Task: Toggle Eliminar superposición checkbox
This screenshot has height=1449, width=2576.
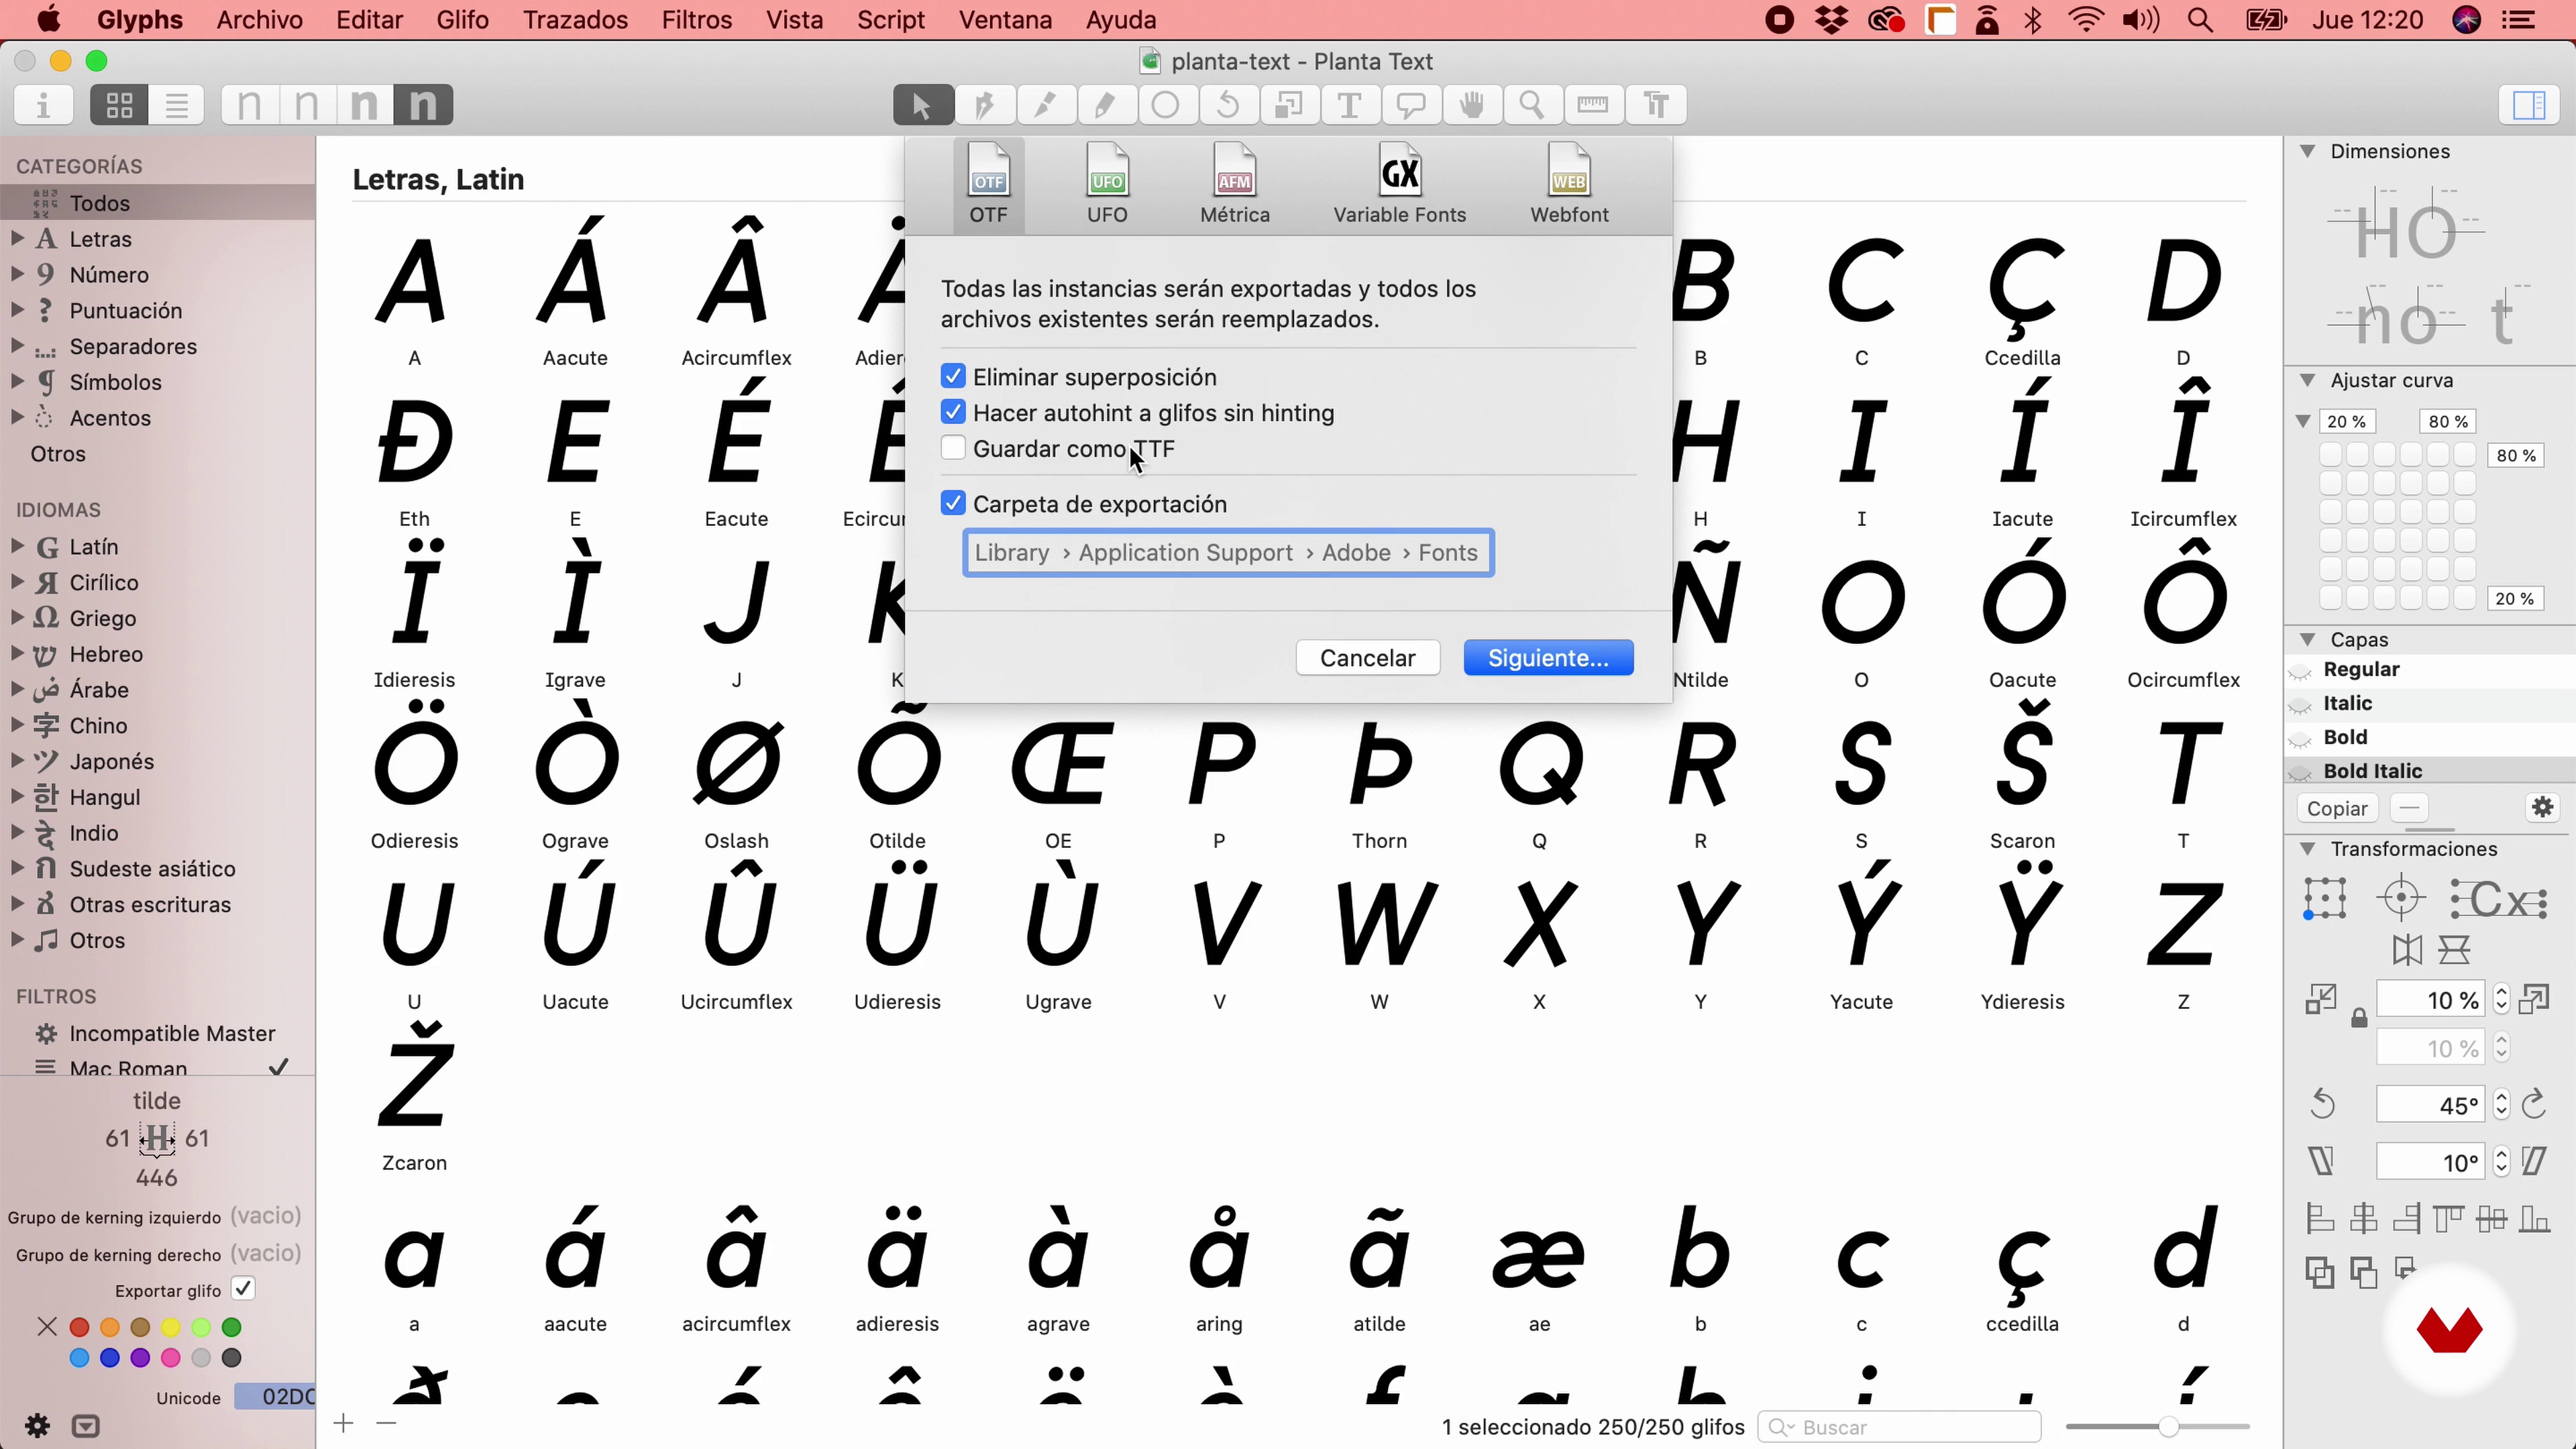Action: click(x=952, y=375)
